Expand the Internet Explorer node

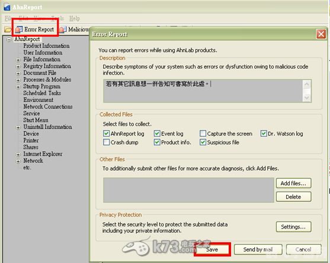(18, 155)
